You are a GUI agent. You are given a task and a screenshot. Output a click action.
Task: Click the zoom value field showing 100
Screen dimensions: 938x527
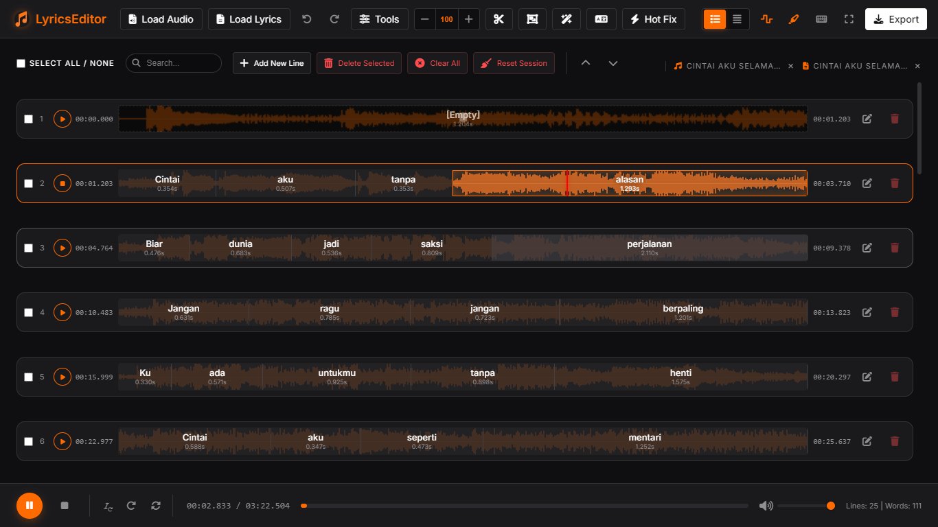click(x=446, y=19)
